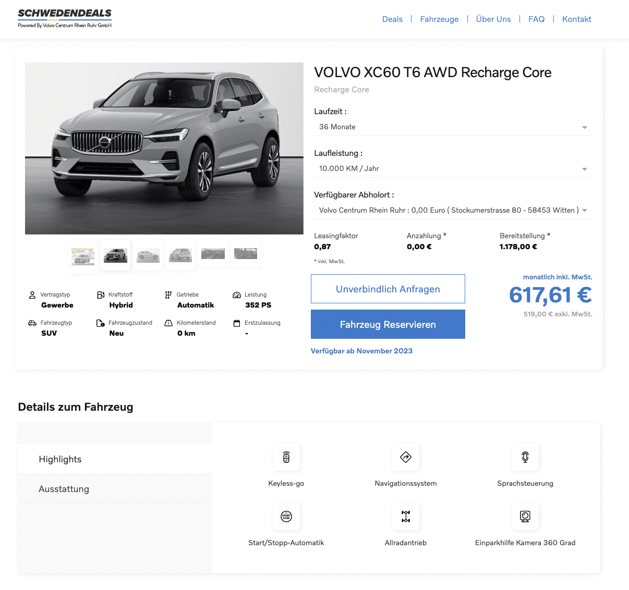Click the Vertragstyp person icon
This screenshot has height=590, width=629.
32,295
